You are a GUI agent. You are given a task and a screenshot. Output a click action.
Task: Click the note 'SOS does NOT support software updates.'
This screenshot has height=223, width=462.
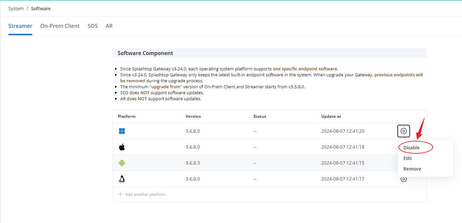(x=162, y=93)
